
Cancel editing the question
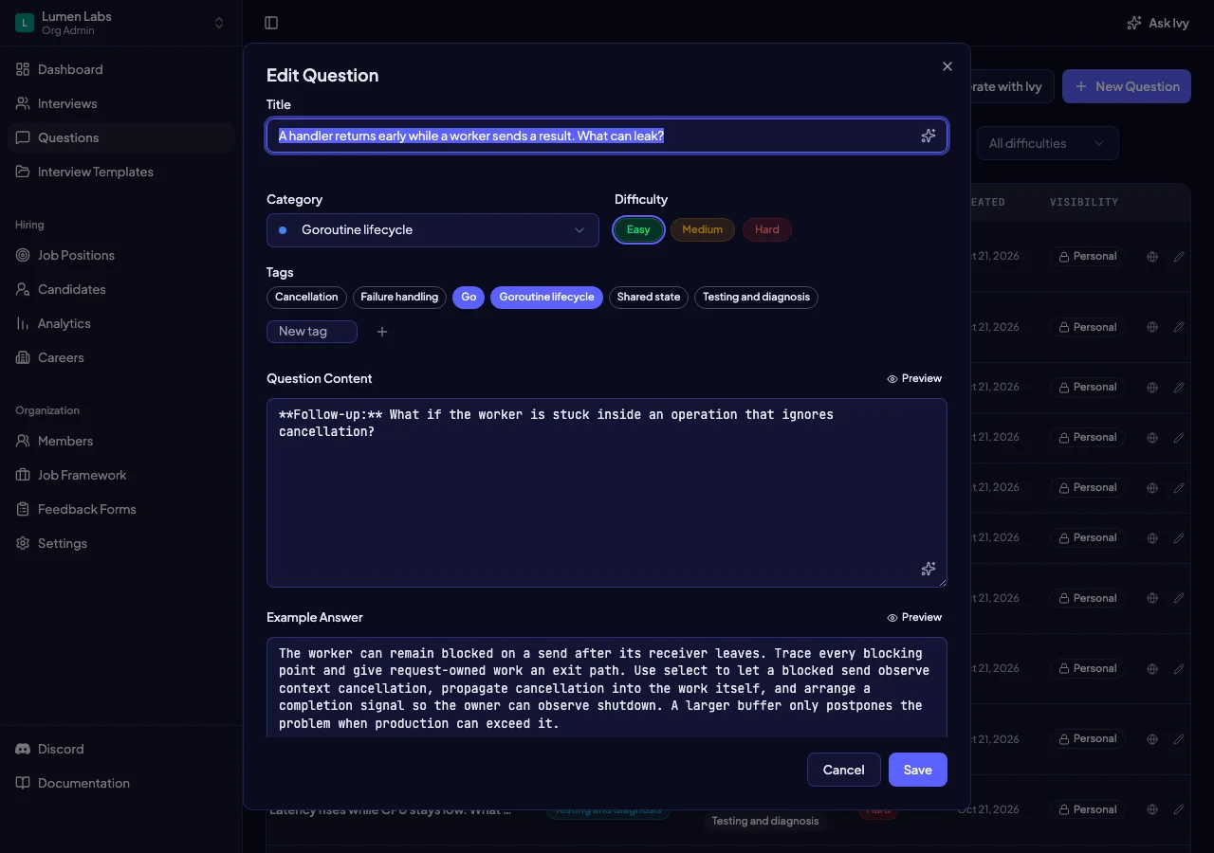click(x=844, y=770)
